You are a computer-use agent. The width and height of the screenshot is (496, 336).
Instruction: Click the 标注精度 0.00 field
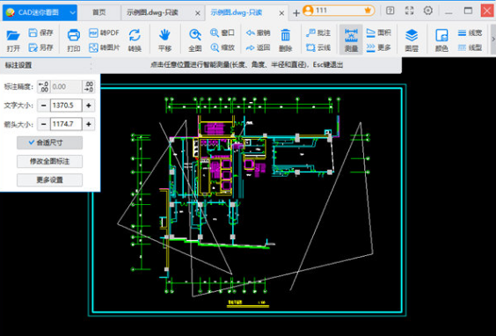click(x=66, y=87)
